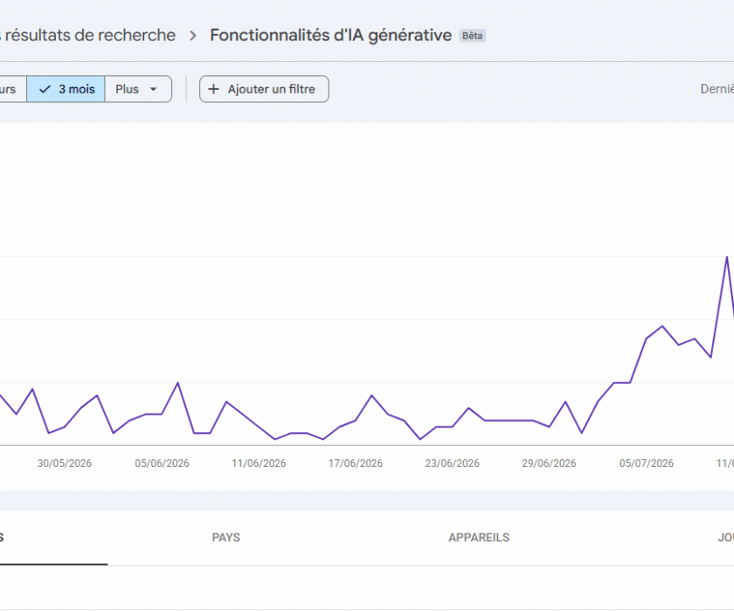Image resolution: width=734 pixels, height=611 pixels.
Task: Click the 17/06/2026 axis date label
Action: click(356, 463)
